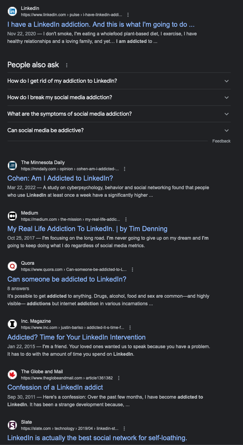Expand 'Can social media be addictive?' question
243x445 pixels.
pos(119,130)
